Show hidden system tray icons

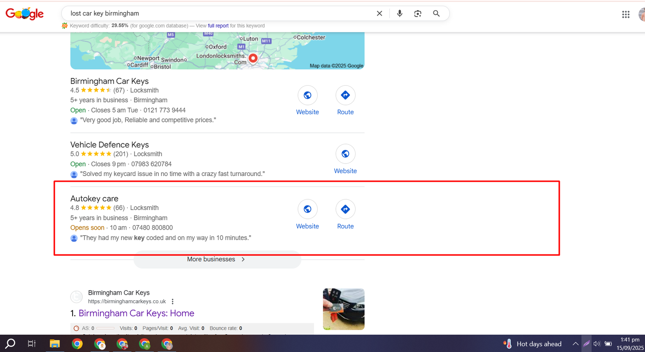[575, 344]
